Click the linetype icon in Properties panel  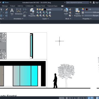(83, 15)
